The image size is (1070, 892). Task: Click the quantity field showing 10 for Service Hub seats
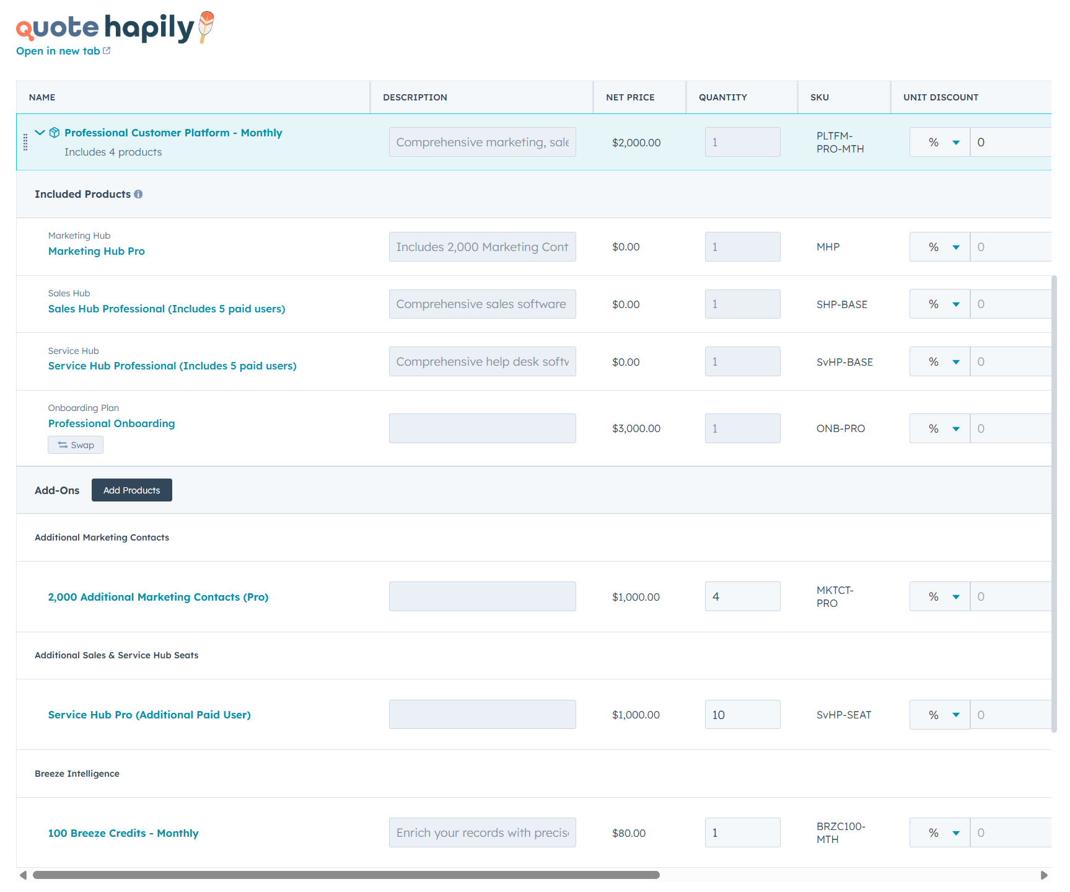click(x=742, y=715)
